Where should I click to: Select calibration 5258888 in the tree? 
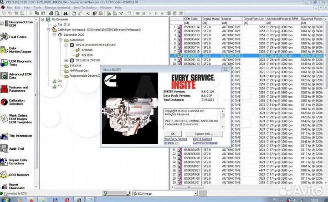tap(88, 50)
